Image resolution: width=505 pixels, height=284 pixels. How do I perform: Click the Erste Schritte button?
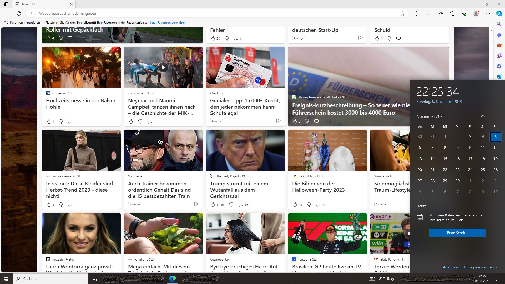pyautogui.click(x=457, y=233)
